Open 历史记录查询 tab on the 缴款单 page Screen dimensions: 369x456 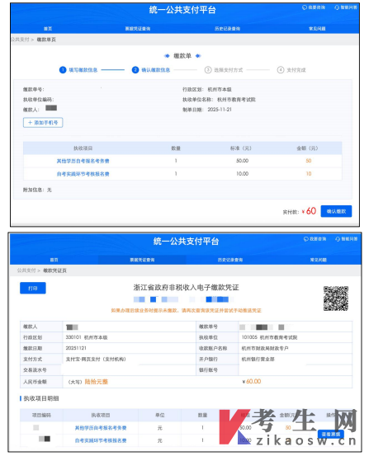[227, 29]
